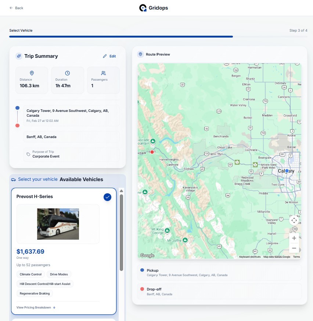Zoom in on the route map
This screenshot has height=321, width=313.
point(294,238)
